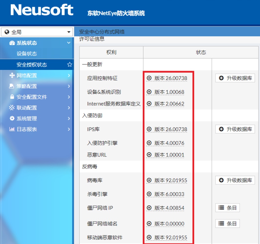This screenshot has width=260, height=244.
Task: Click the star icon beside 安全授权状态
Action: pos(70,65)
